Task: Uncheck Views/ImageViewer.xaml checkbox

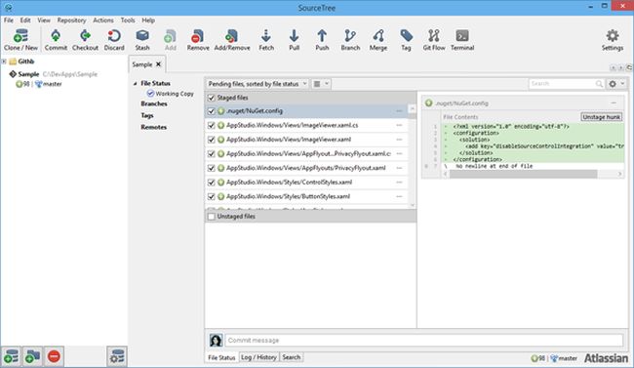Action: (211, 140)
